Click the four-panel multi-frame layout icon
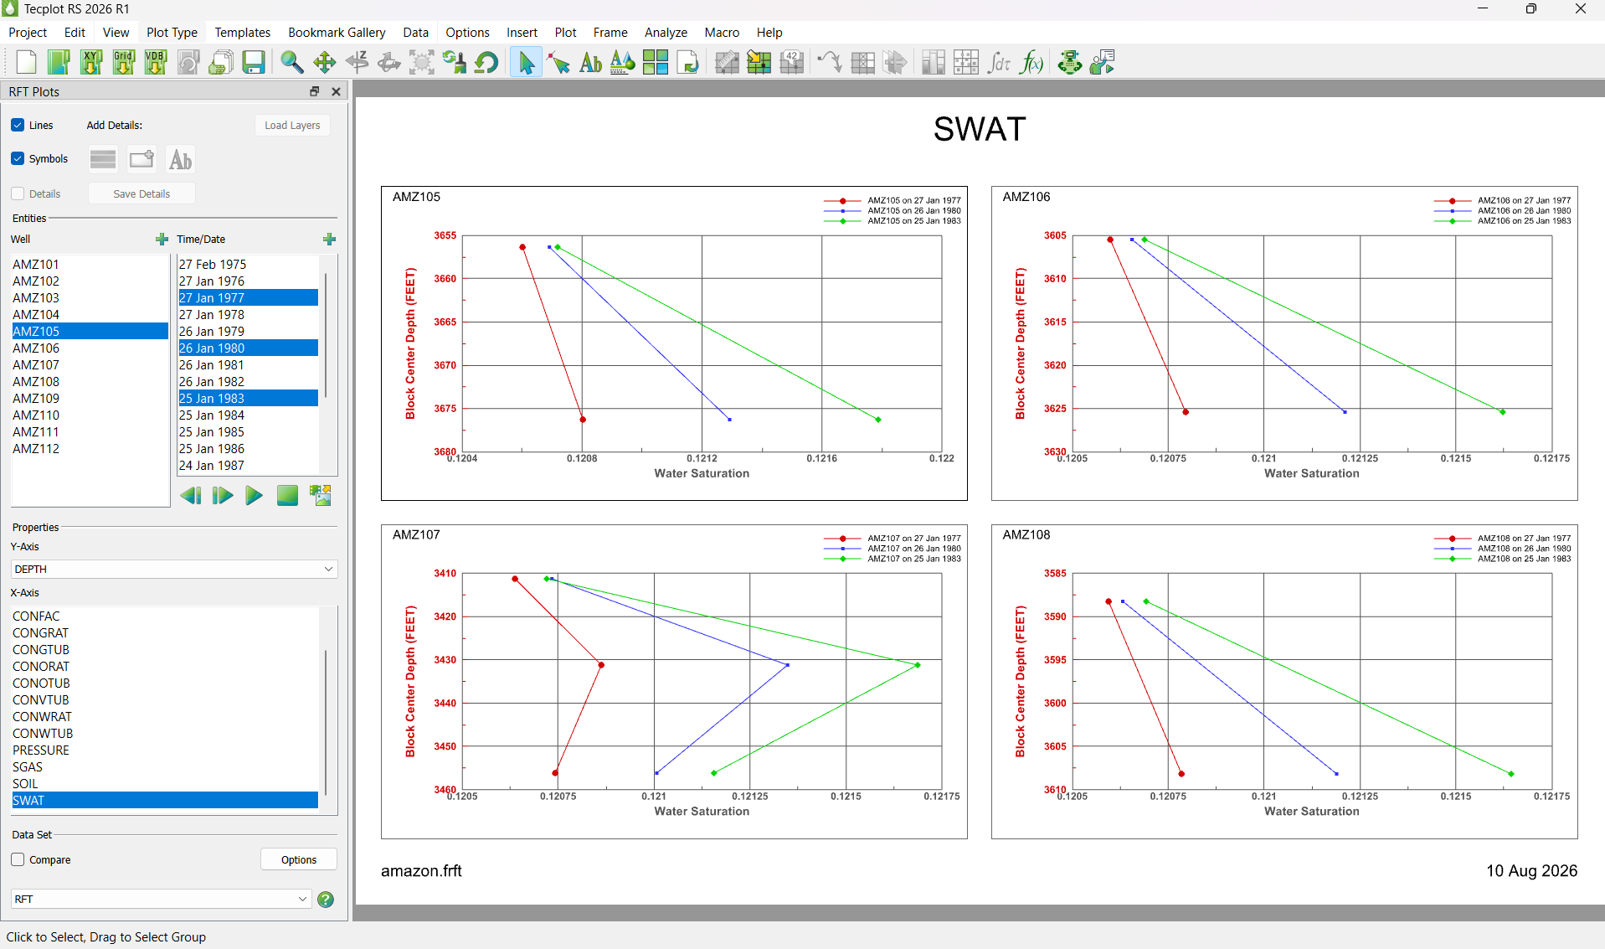Viewport: 1605px width, 949px height. point(655,62)
